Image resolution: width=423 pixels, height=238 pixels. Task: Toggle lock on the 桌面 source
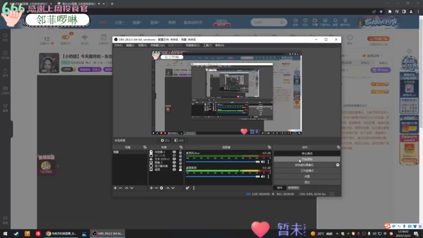point(180,169)
